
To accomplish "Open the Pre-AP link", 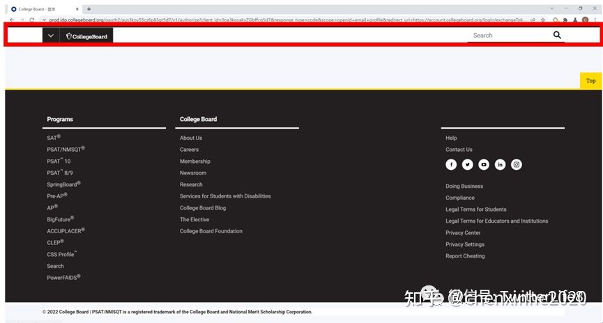I will point(57,196).
